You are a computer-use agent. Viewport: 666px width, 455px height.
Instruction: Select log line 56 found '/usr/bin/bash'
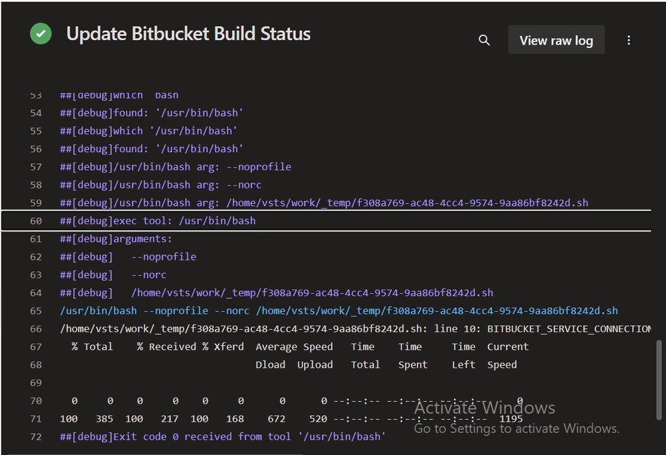click(151, 149)
